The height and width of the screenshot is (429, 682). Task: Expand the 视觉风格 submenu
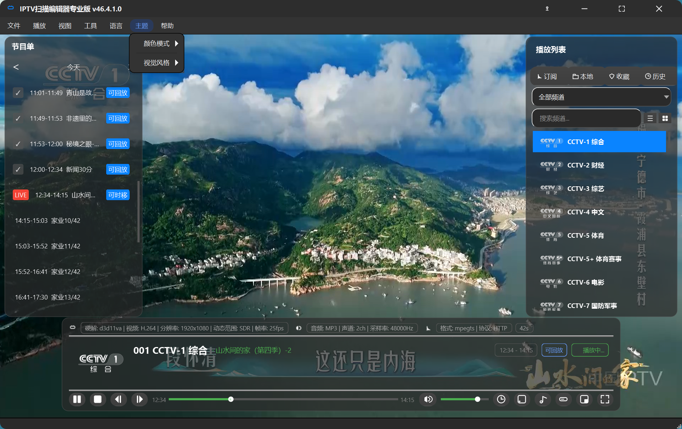pyautogui.click(x=157, y=63)
